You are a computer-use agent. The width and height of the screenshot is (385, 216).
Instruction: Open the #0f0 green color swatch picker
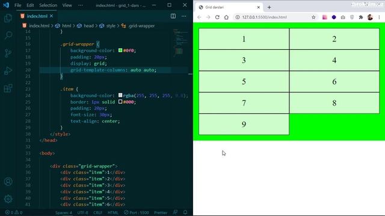[x=120, y=50]
